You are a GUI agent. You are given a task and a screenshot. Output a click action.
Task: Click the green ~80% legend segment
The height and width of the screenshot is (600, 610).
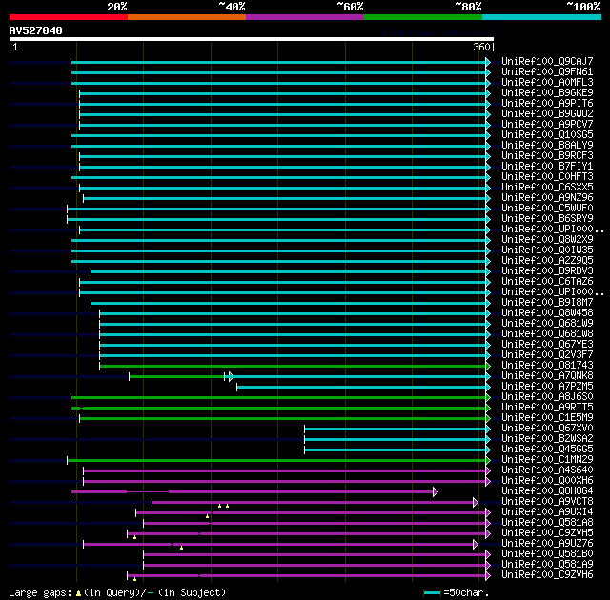(423, 17)
